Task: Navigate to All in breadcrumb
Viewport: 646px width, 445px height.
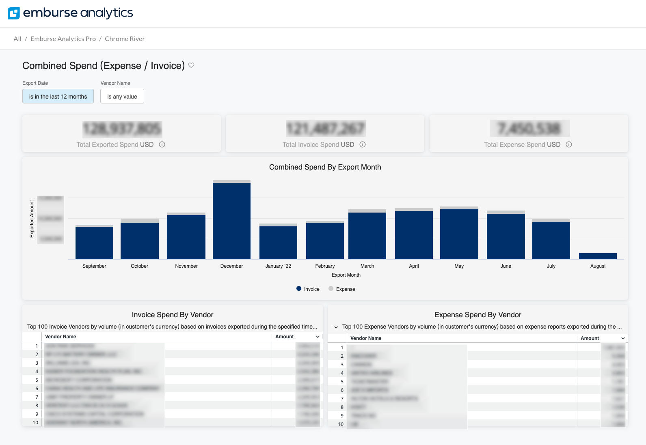Action: pyautogui.click(x=17, y=39)
